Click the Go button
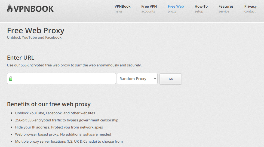 (x=171, y=79)
